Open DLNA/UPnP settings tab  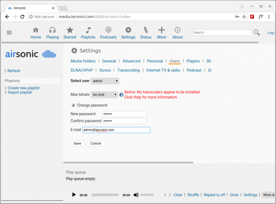[x=82, y=70]
